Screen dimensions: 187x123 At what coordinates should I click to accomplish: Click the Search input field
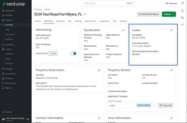(x=109, y=3)
